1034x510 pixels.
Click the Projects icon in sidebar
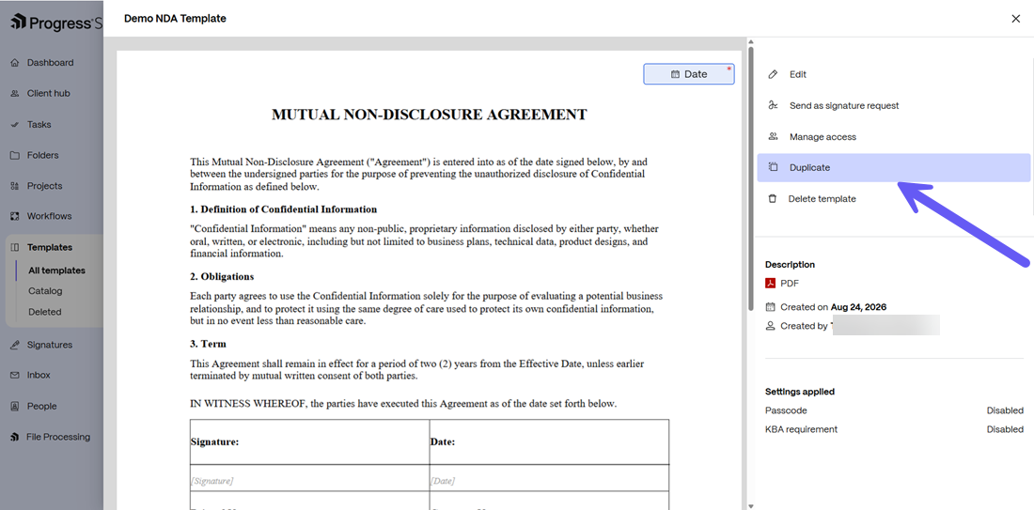tap(14, 186)
